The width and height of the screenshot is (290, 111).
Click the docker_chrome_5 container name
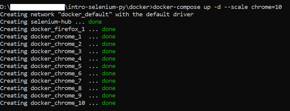56,66
